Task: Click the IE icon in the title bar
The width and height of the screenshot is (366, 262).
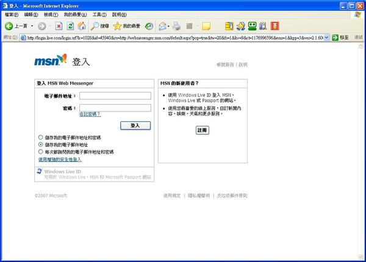Action: click(5, 5)
